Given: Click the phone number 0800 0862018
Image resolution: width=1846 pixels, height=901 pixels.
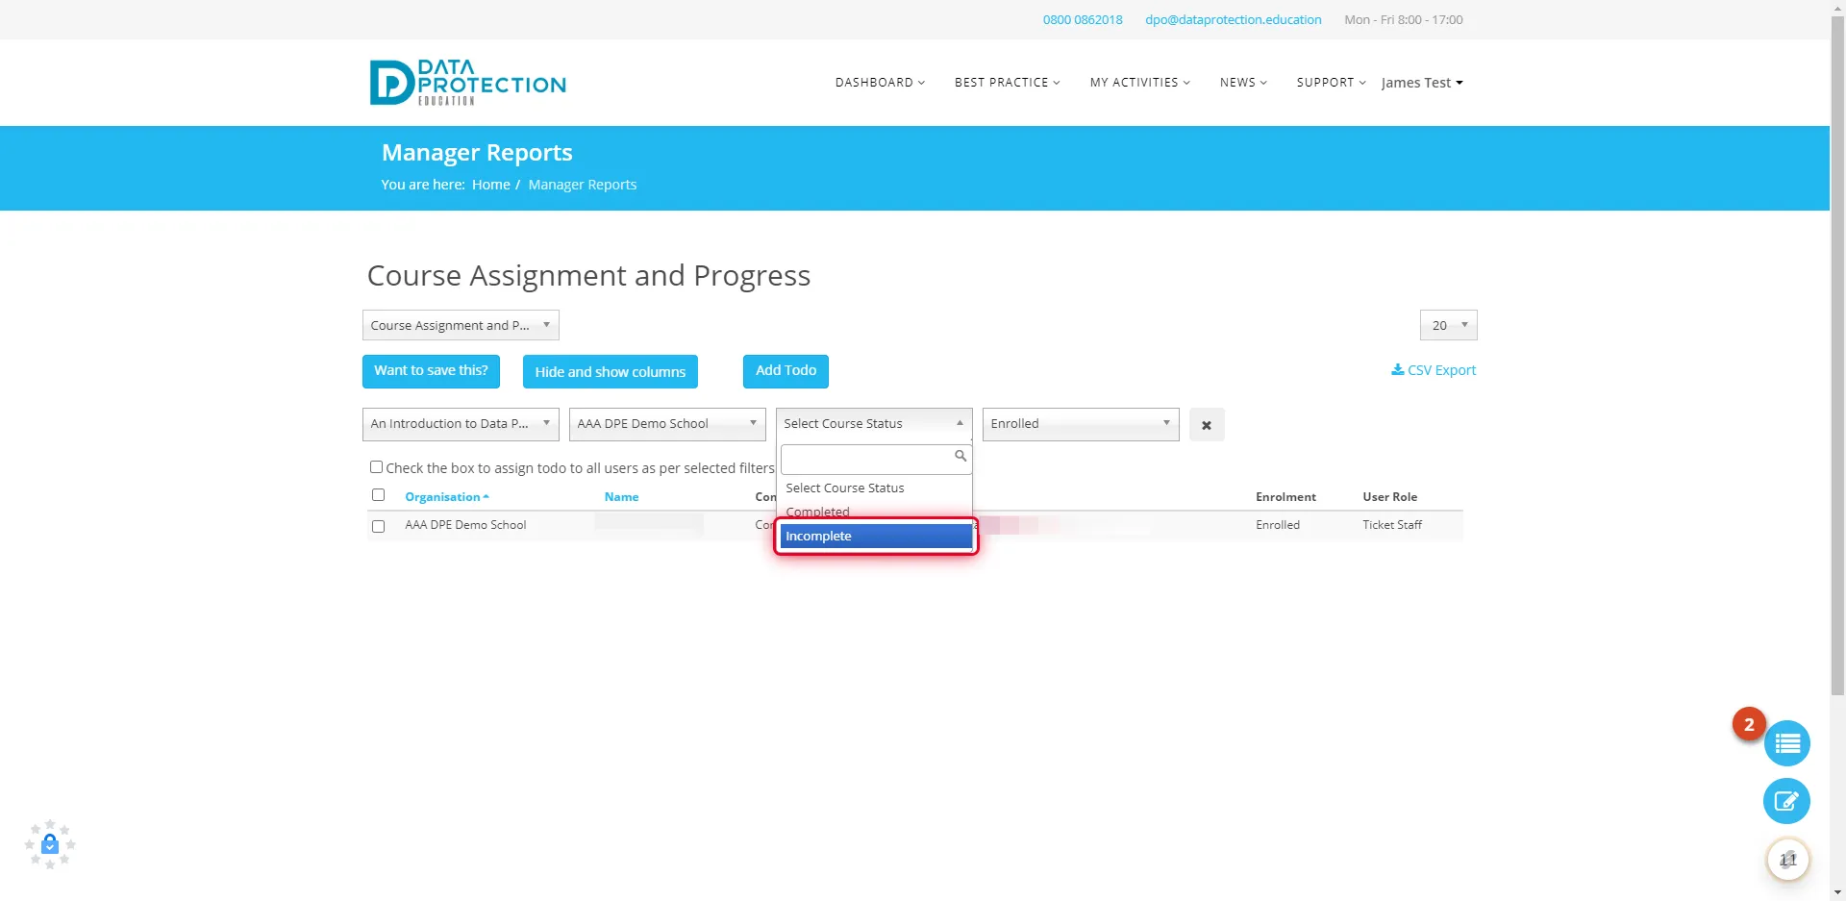Looking at the screenshot, I should click(1083, 19).
